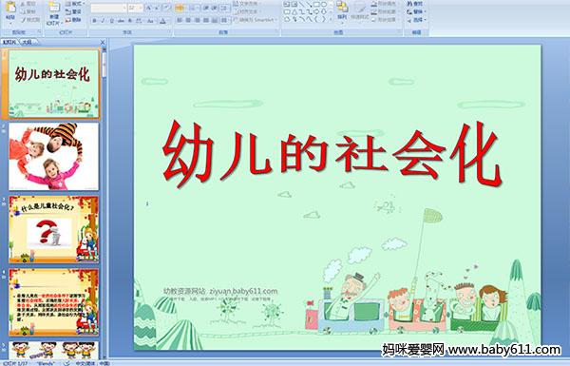
Task: Click the New Slide icon
Action: 54,13
